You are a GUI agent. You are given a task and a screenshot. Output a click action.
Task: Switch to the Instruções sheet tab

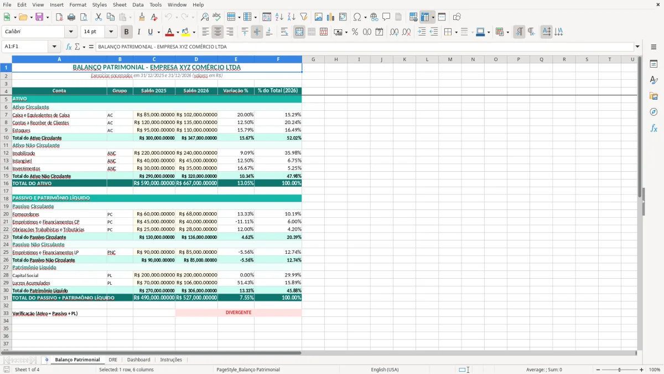click(x=171, y=360)
